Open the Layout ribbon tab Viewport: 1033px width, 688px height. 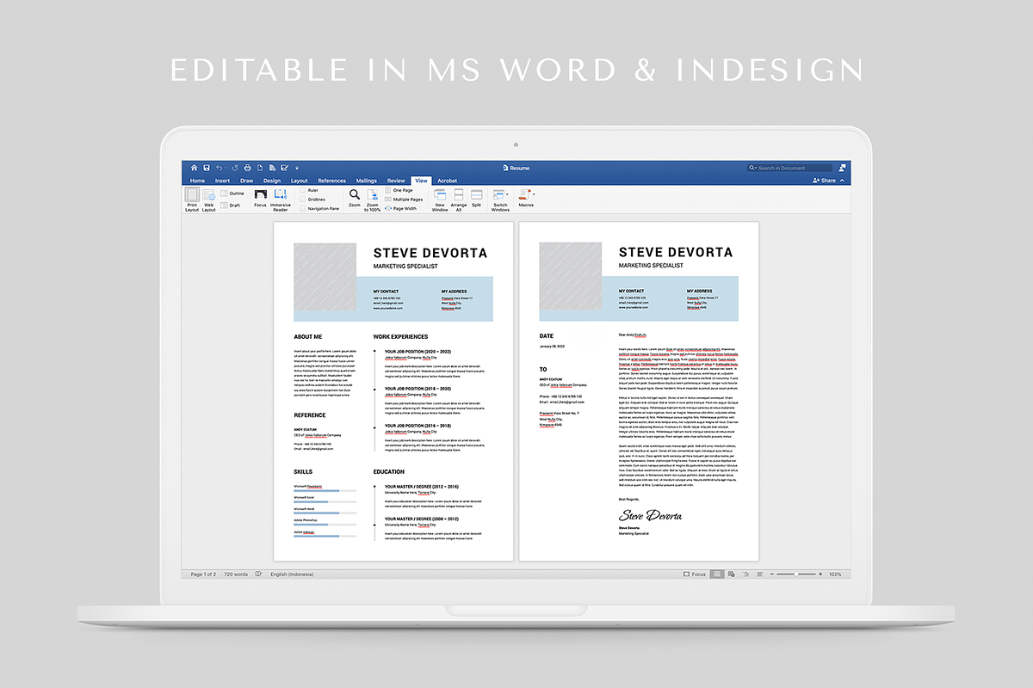pyautogui.click(x=299, y=181)
